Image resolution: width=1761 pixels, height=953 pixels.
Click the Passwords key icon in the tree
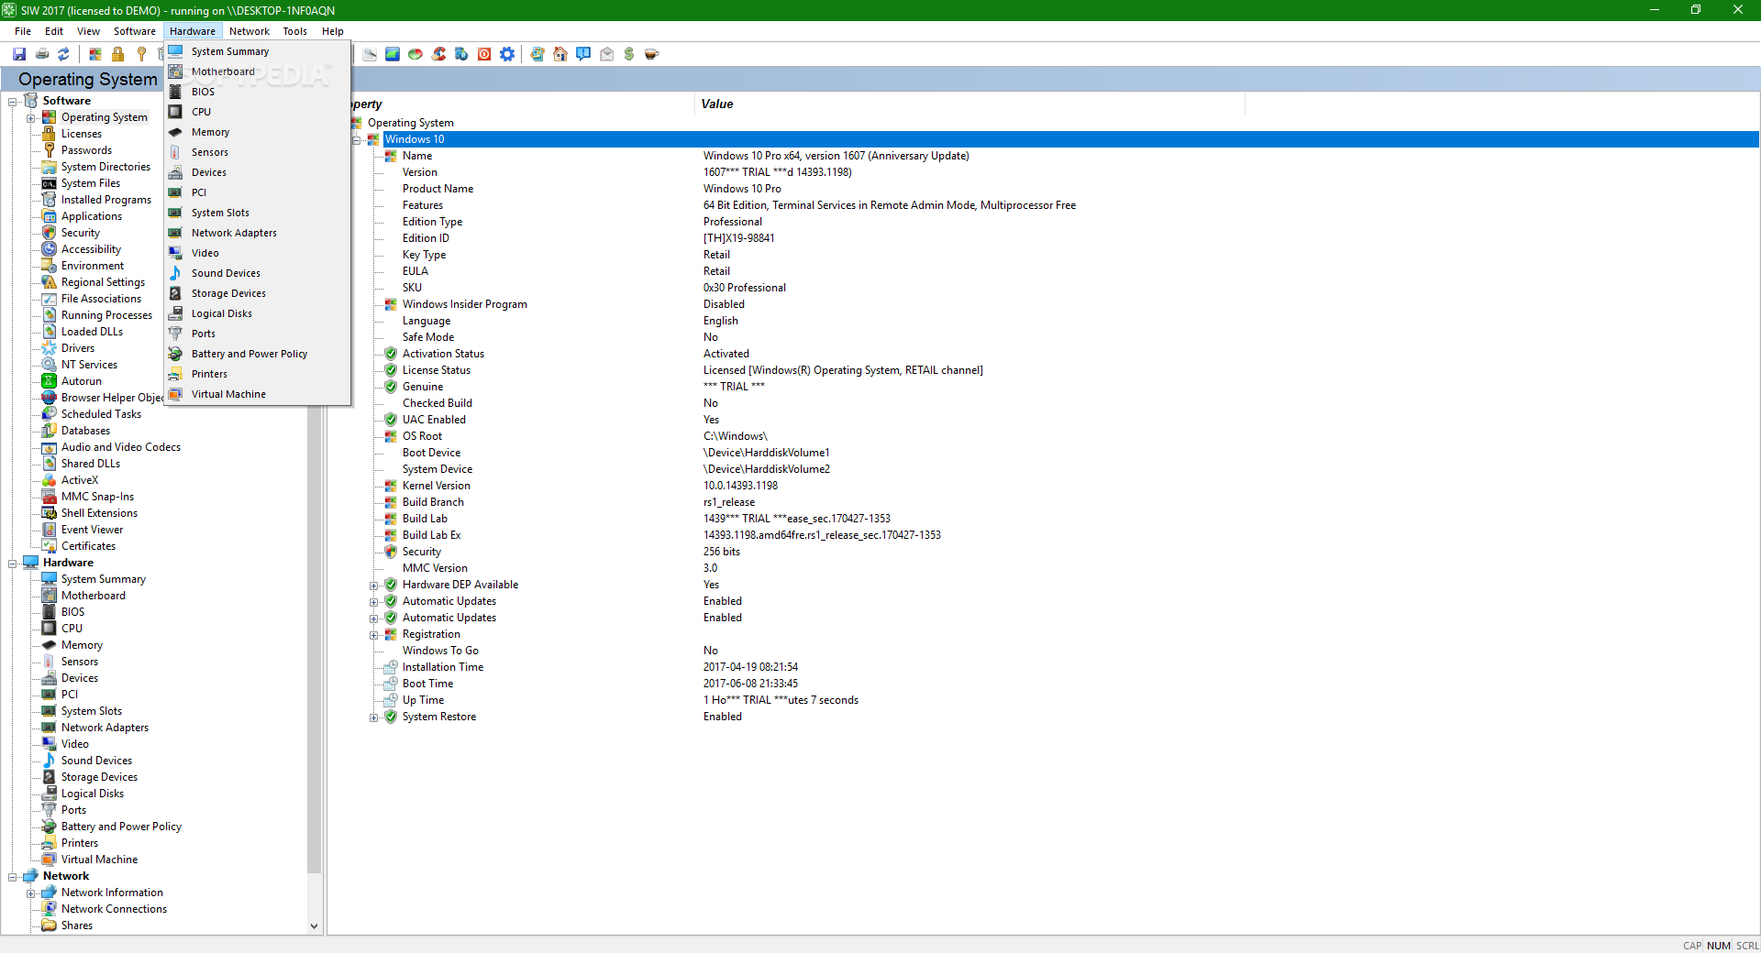(50, 150)
